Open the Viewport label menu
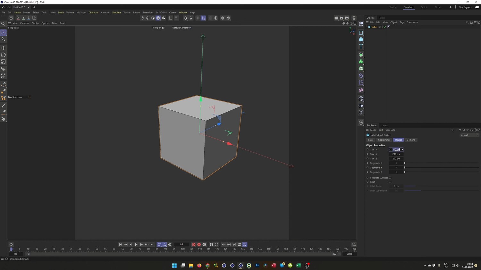Screen dimensions: 481x270 coord(158,28)
